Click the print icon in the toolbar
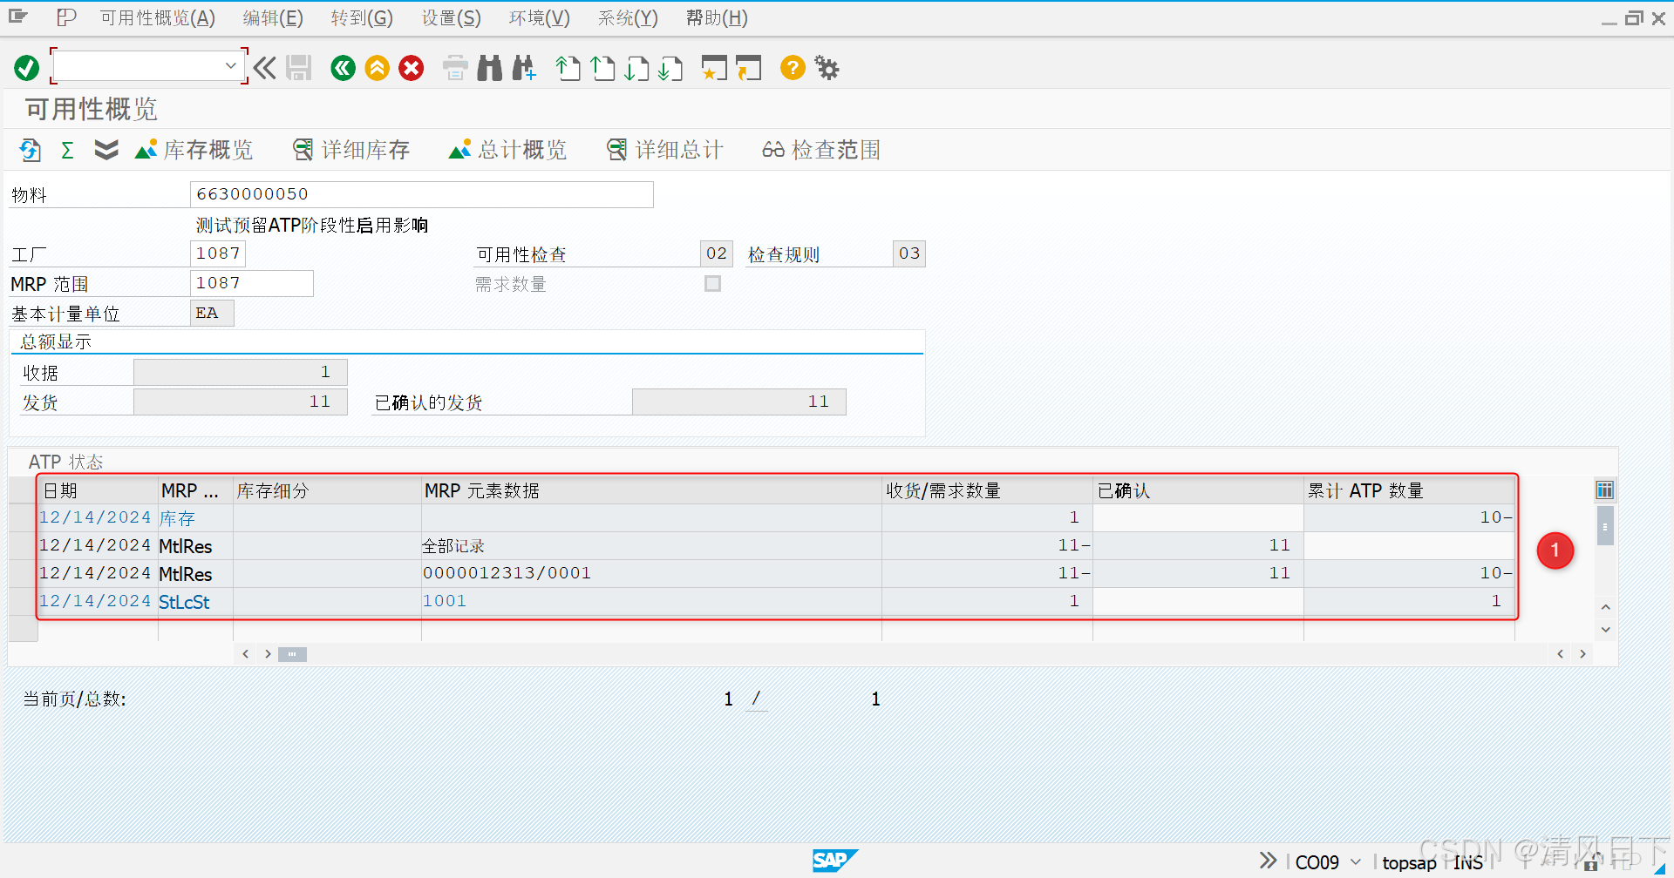This screenshot has height=878, width=1674. (x=454, y=67)
